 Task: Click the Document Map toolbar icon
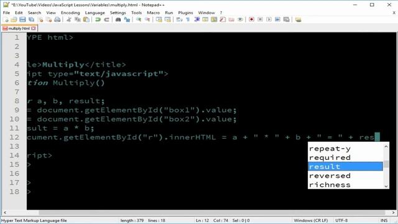(214, 19)
